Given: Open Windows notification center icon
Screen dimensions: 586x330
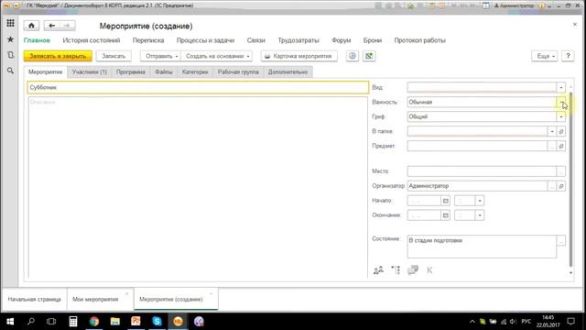Looking at the screenshot, I should click(570, 322).
